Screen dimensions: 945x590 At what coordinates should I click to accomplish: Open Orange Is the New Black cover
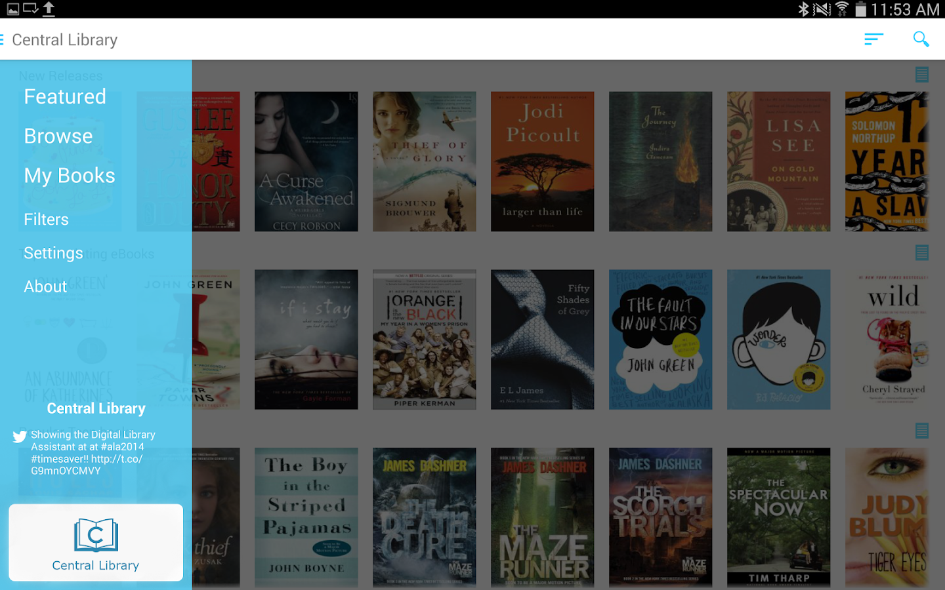[x=425, y=340]
